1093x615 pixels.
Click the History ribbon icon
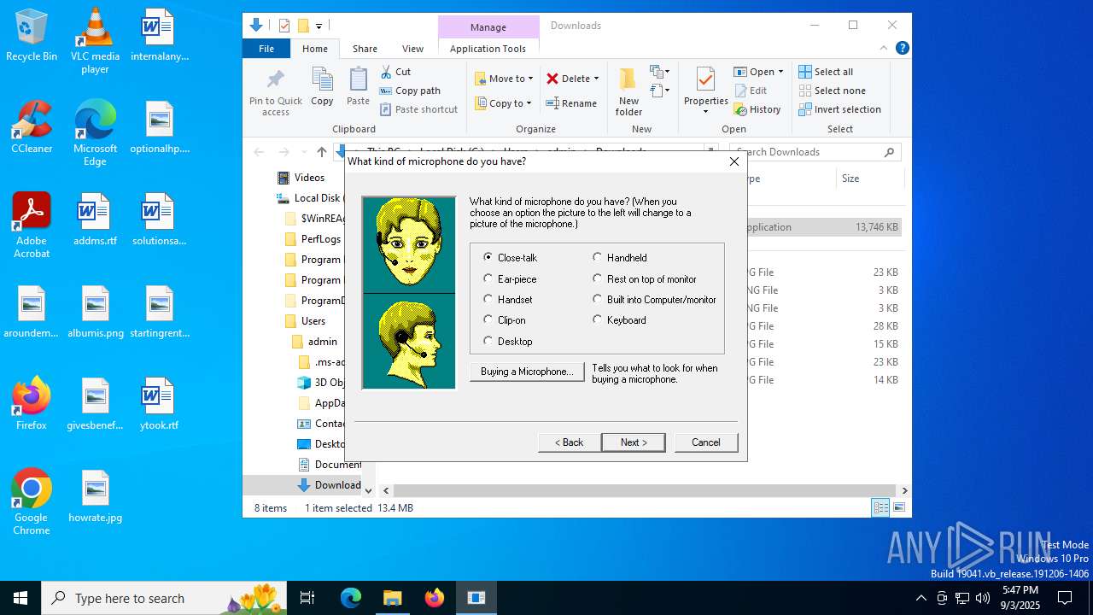pos(757,109)
